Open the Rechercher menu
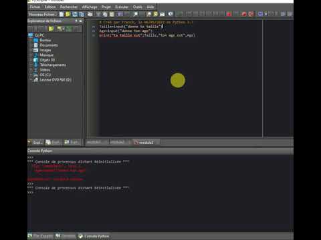This screenshot has width=321, height=240. pos(69,7)
